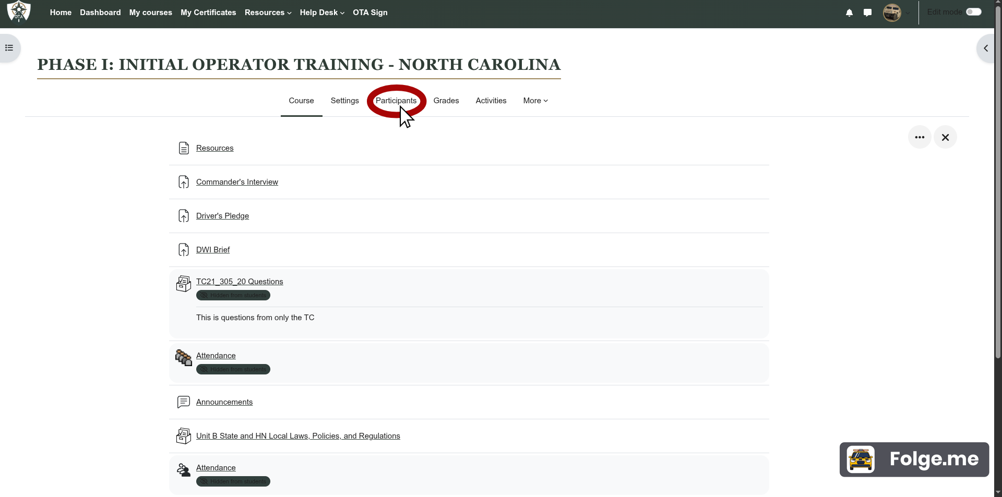Image resolution: width=1002 pixels, height=497 pixels.
Task: Open the Driver's Pledge link
Action: tap(222, 216)
